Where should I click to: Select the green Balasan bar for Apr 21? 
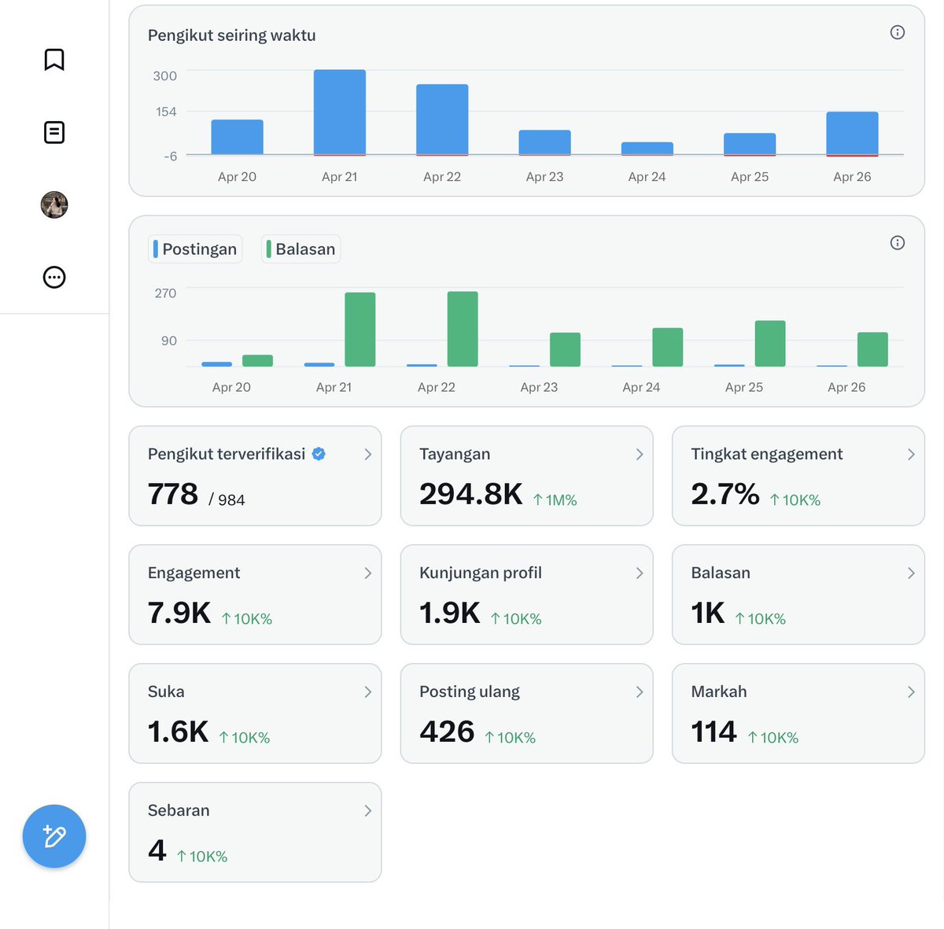[x=360, y=330]
